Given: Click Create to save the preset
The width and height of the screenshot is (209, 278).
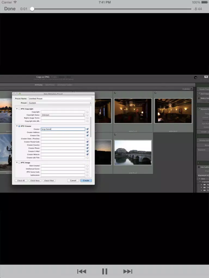Looking at the screenshot, I should (86, 181).
